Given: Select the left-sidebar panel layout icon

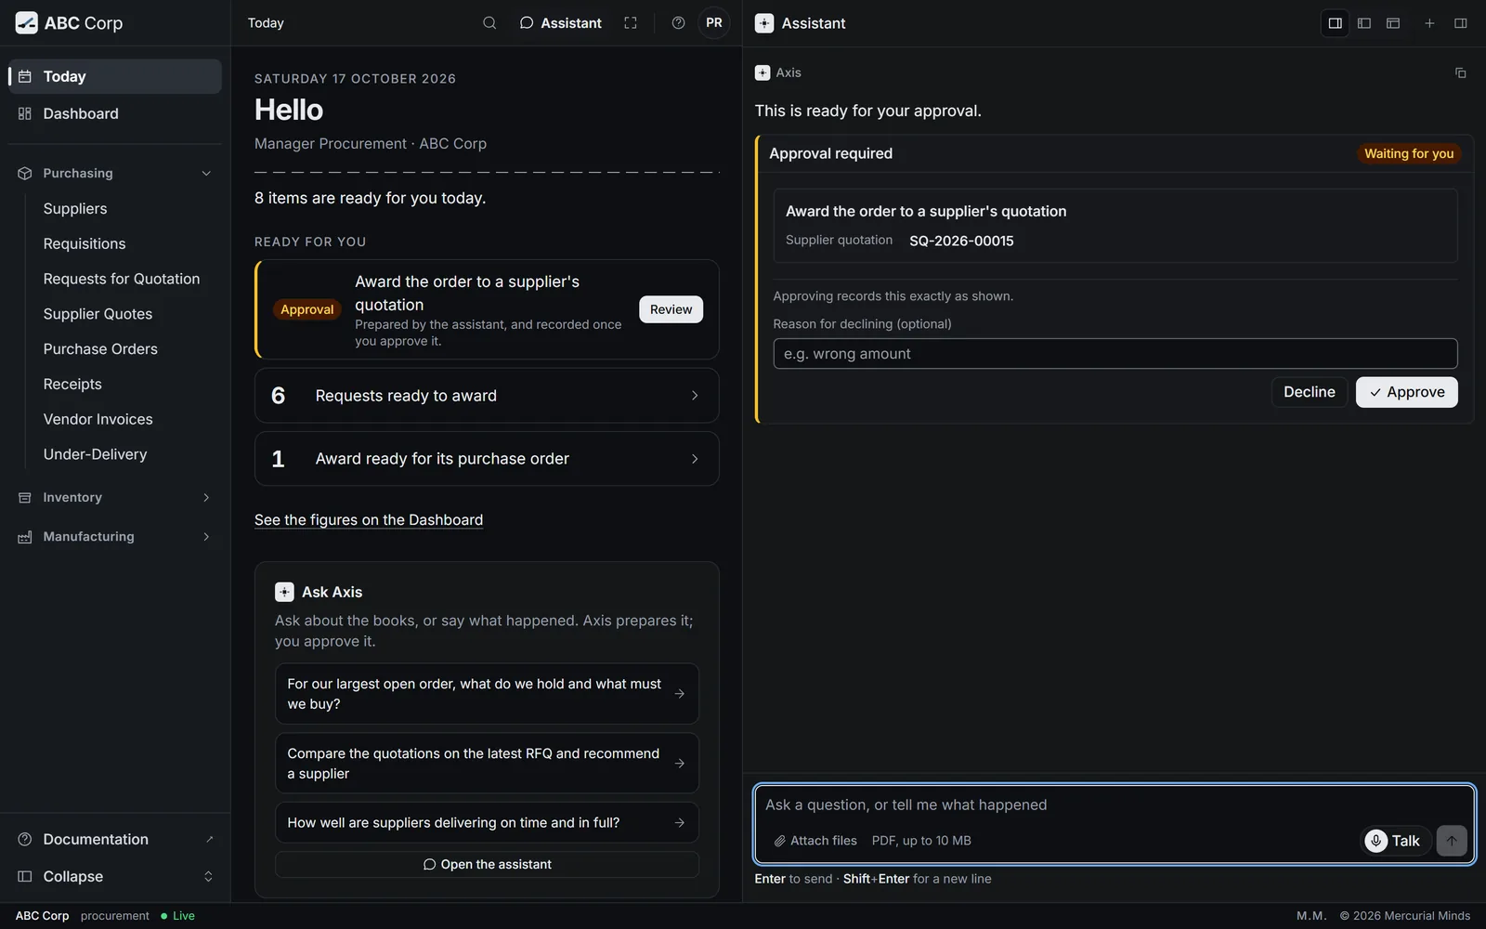Looking at the screenshot, I should tap(1364, 23).
